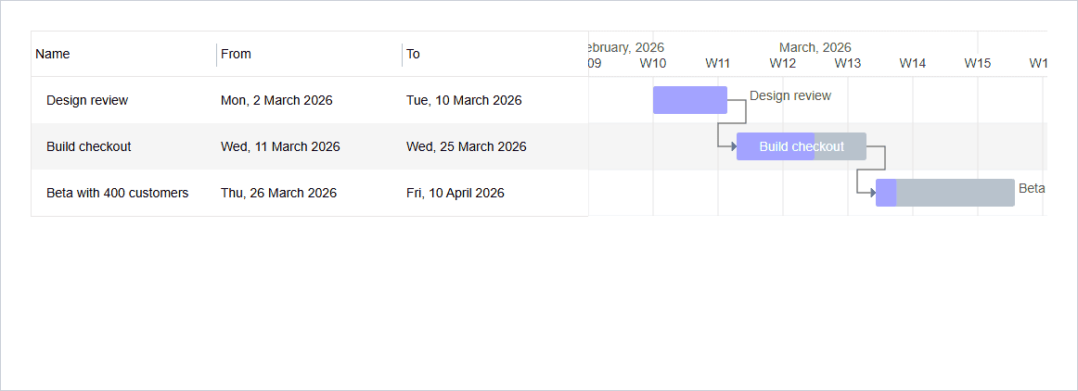
Task: Select the Beta task Gantt bar
Action: (945, 193)
